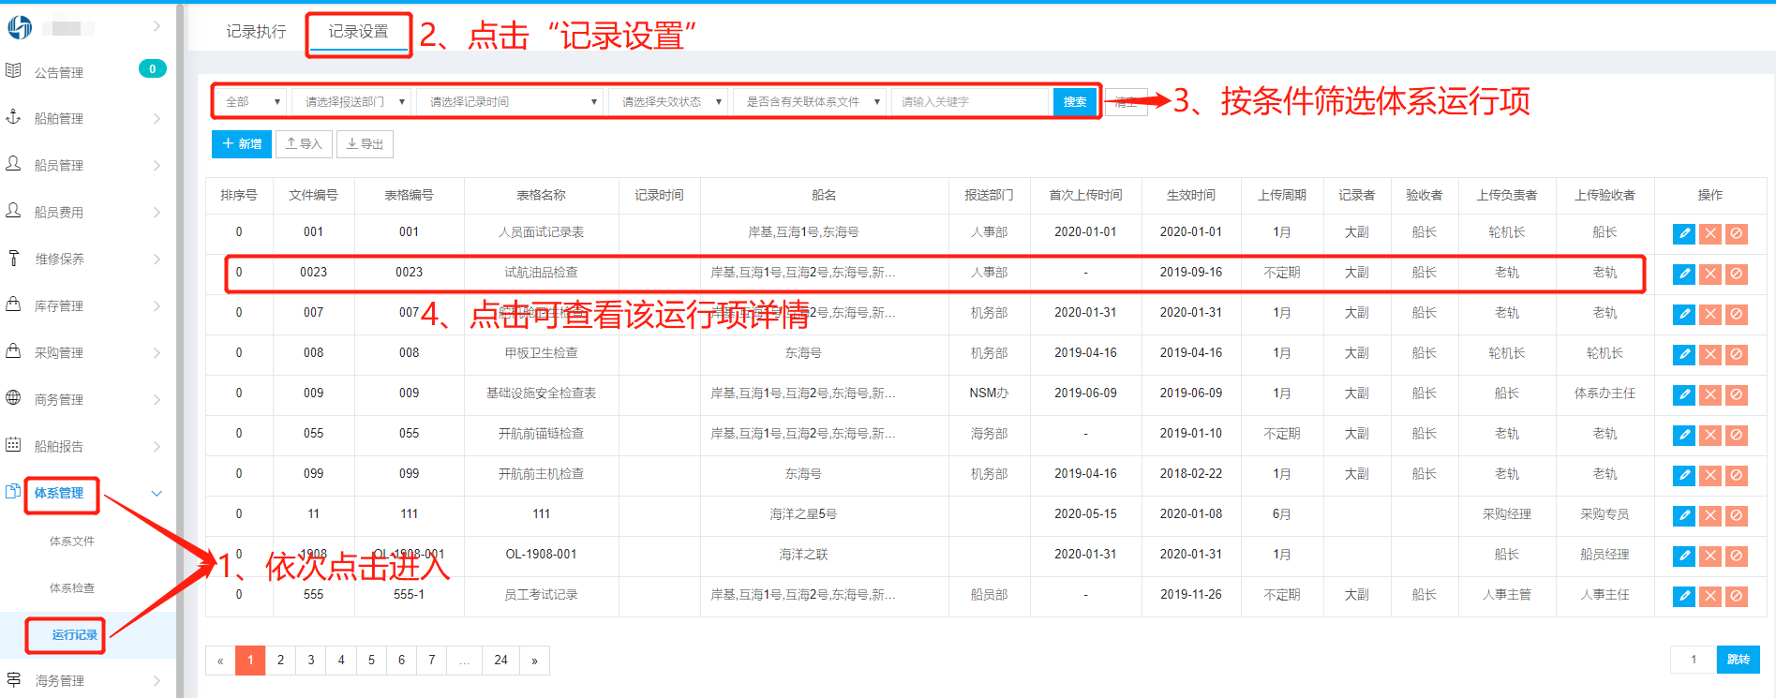Click the 上传周期 column header
This screenshot has height=698, width=1776.
click(x=1282, y=195)
